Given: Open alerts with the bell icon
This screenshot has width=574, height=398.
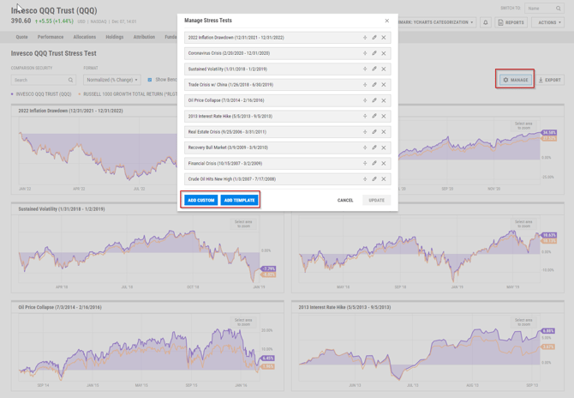Looking at the screenshot, I should tap(486, 22).
